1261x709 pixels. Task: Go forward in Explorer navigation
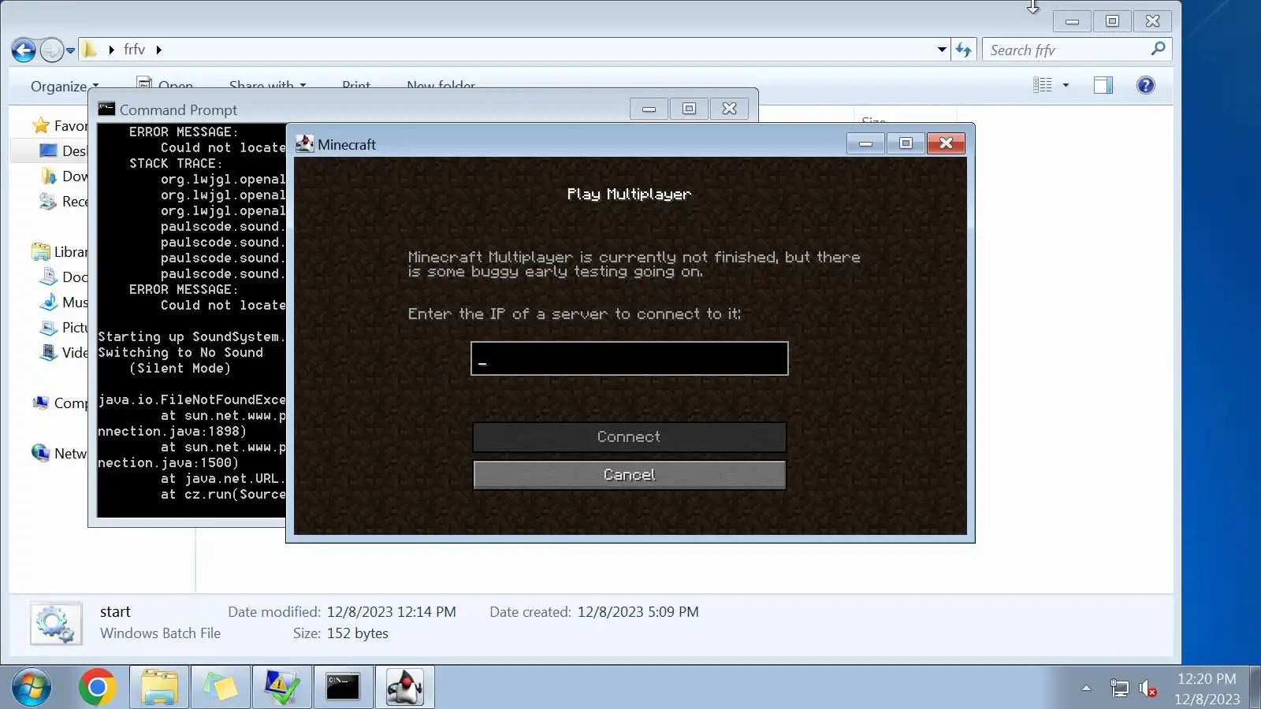(51, 50)
